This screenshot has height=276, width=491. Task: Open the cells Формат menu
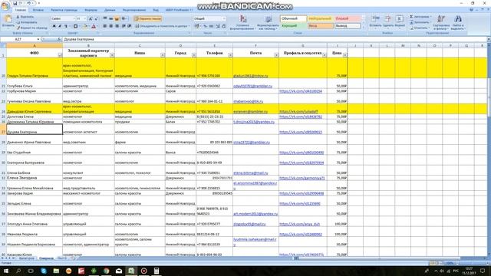[x=400, y=21]
